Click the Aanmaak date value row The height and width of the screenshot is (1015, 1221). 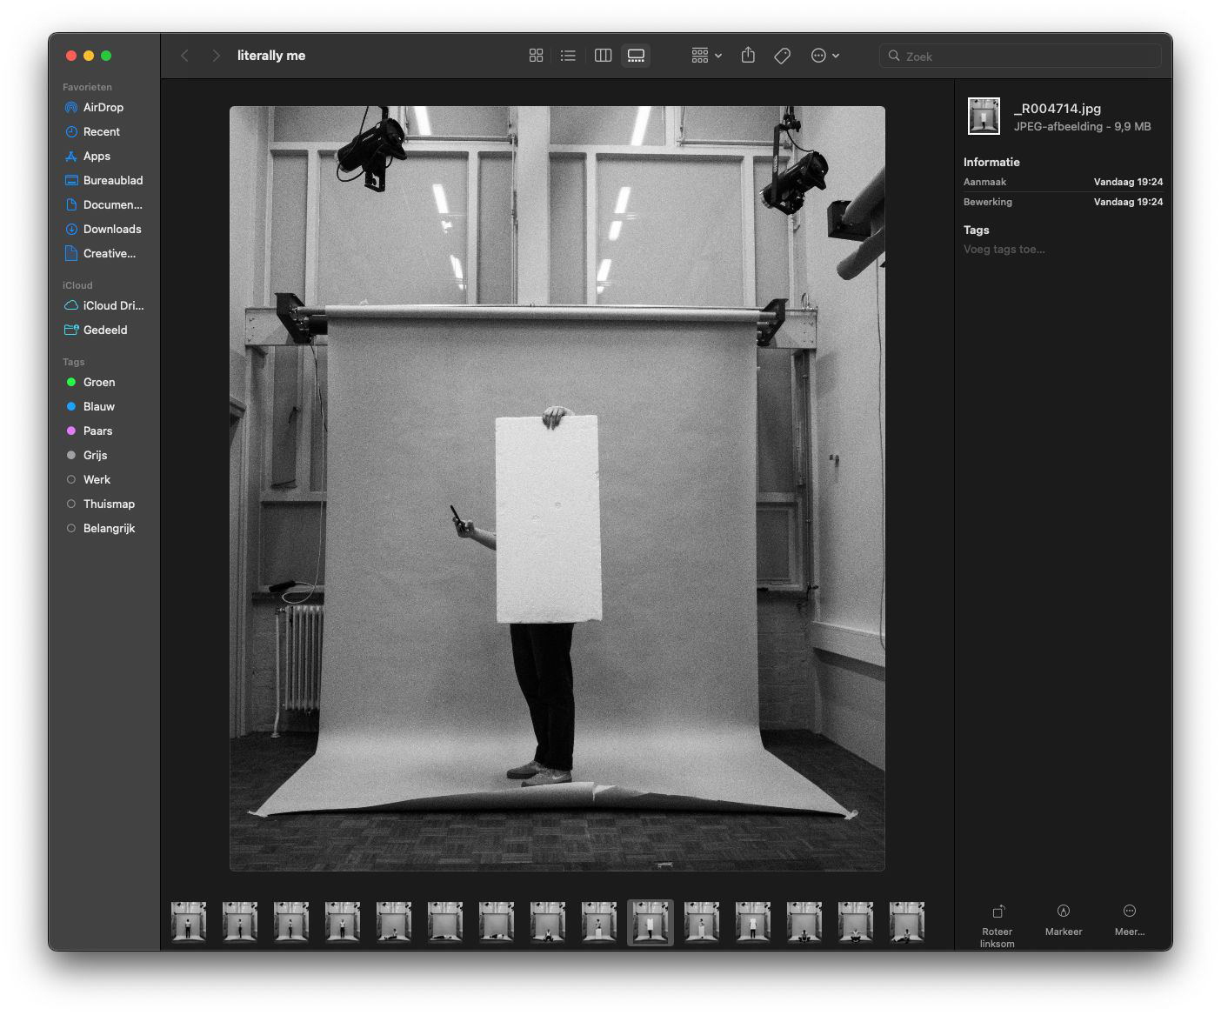click(x=1063, y=182)
